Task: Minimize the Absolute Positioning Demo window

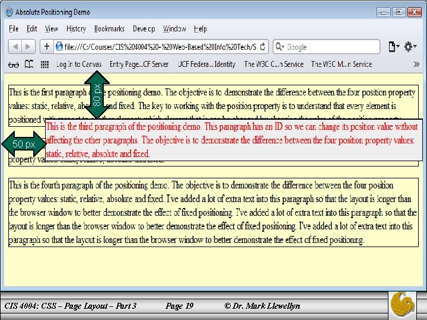Action: click(384, 12)
